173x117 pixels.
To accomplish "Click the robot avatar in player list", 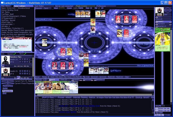I will pos(5,72).
